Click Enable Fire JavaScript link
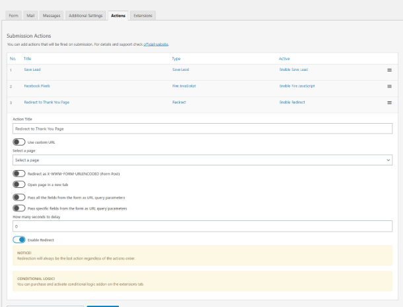Screen dimensions: 403x307 [297, 86]
